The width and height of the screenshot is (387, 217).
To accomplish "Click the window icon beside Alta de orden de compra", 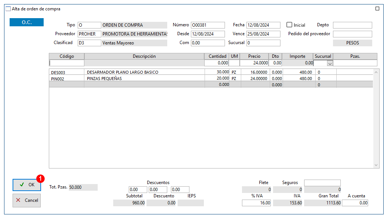I will 8,9.
